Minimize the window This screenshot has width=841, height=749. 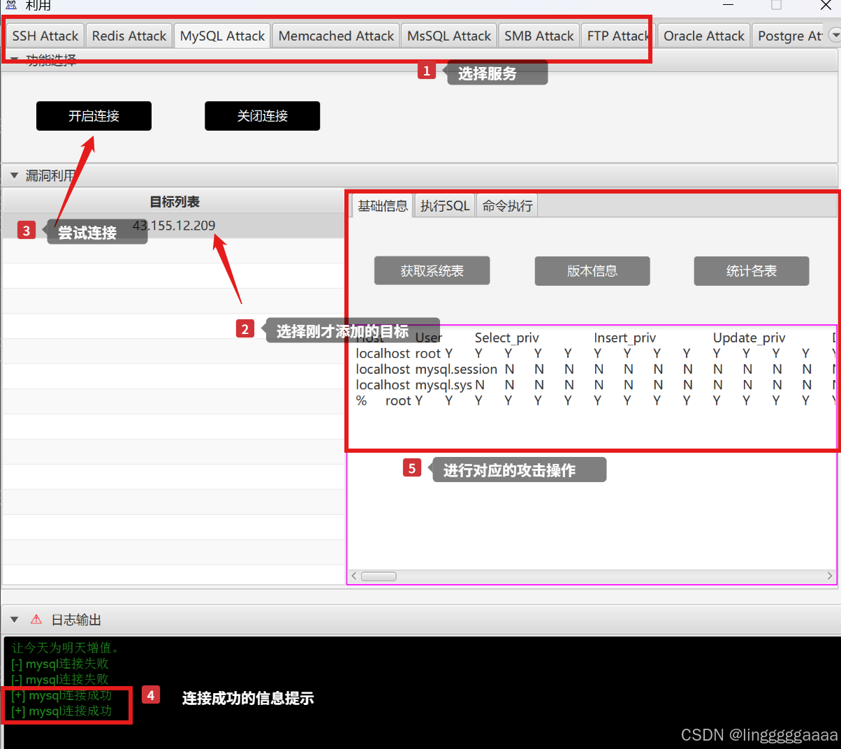pyautogui.click(x=728, y=5)
